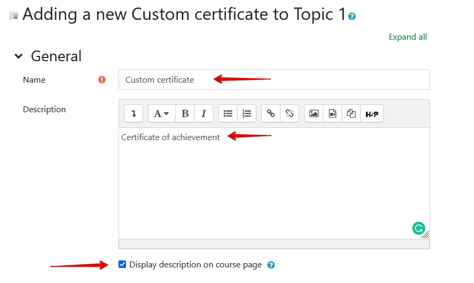The width and height of the screenshot is (474, 283).
Task: Insert an unordered bullet list
Action: (x=228, y=113)
